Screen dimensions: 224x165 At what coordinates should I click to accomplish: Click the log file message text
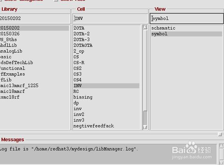point(69,149)
